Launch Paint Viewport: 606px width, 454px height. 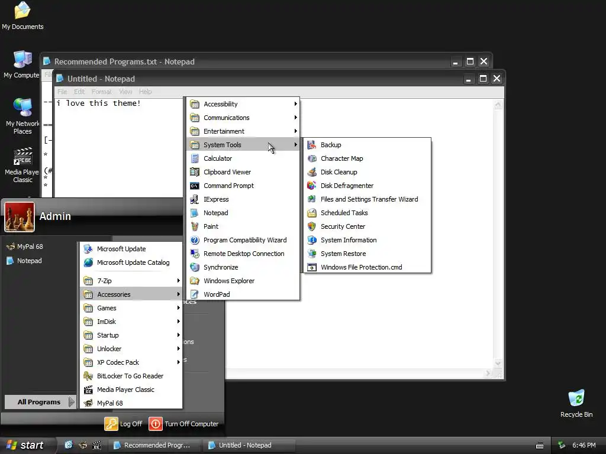point(243,226)
